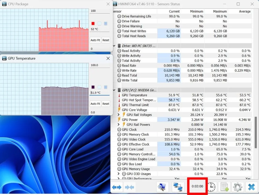Pick the red graph color swatch in CPU Package
Screen dimensions: 259x195
(93, 24)
